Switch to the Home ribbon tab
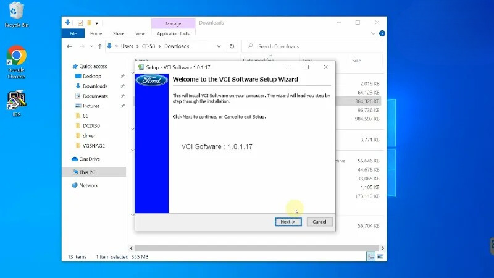Screen dimensions: 494x278 pos(96,33)
